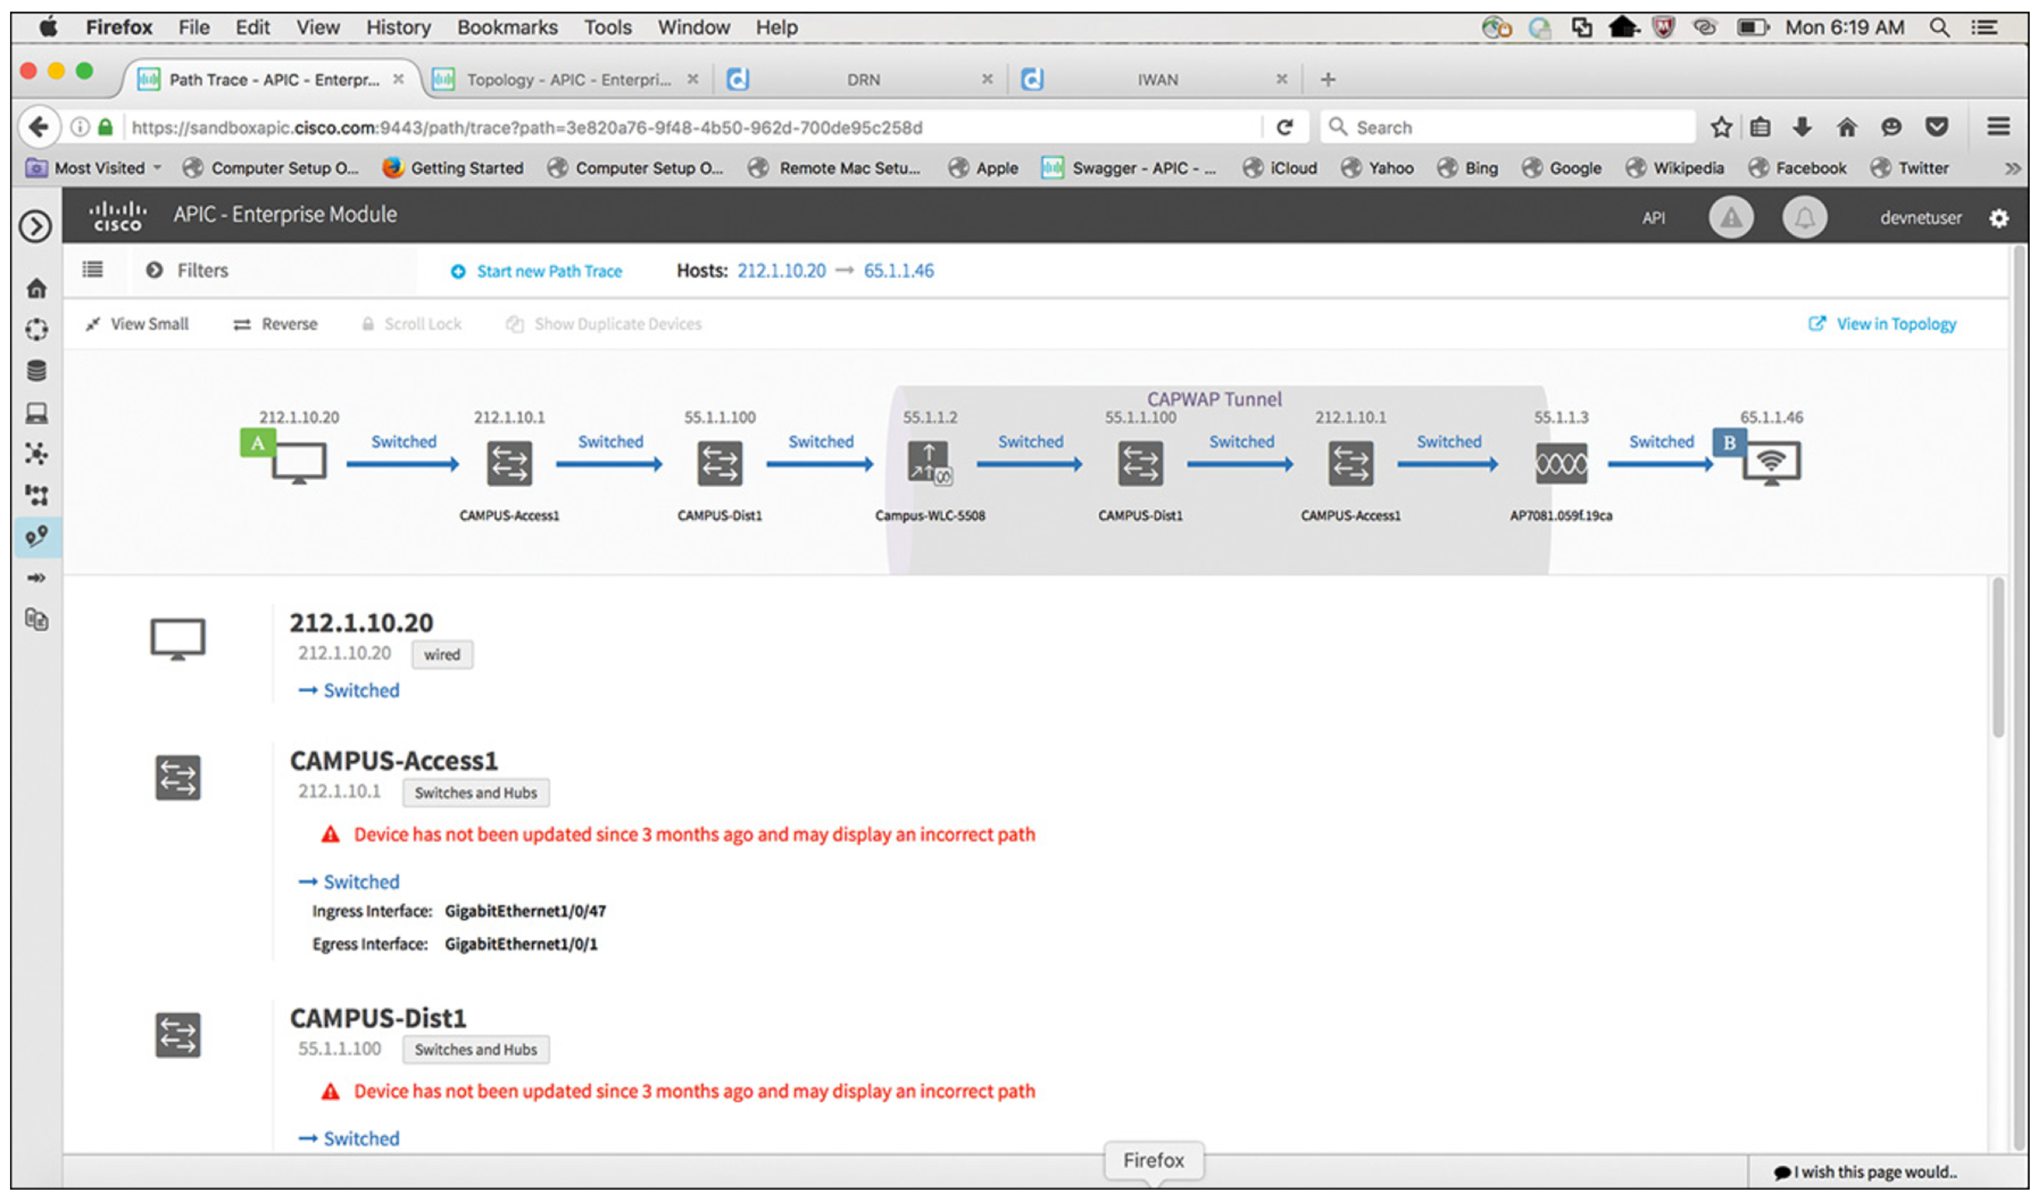Open the Bookmarks menu in menu bar
Viewport: 2038px width, 1193px height.
click(508, 28)
